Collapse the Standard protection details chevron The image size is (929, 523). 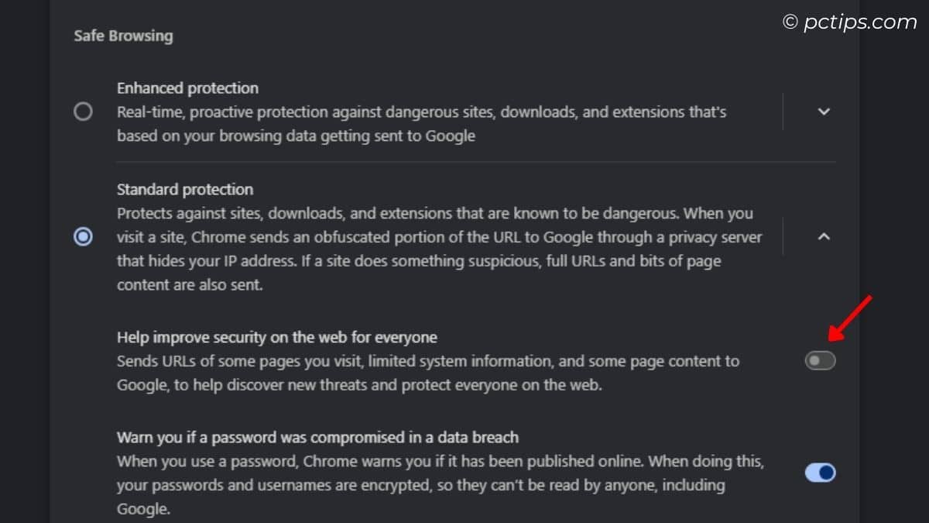click(x=824, y=236)
